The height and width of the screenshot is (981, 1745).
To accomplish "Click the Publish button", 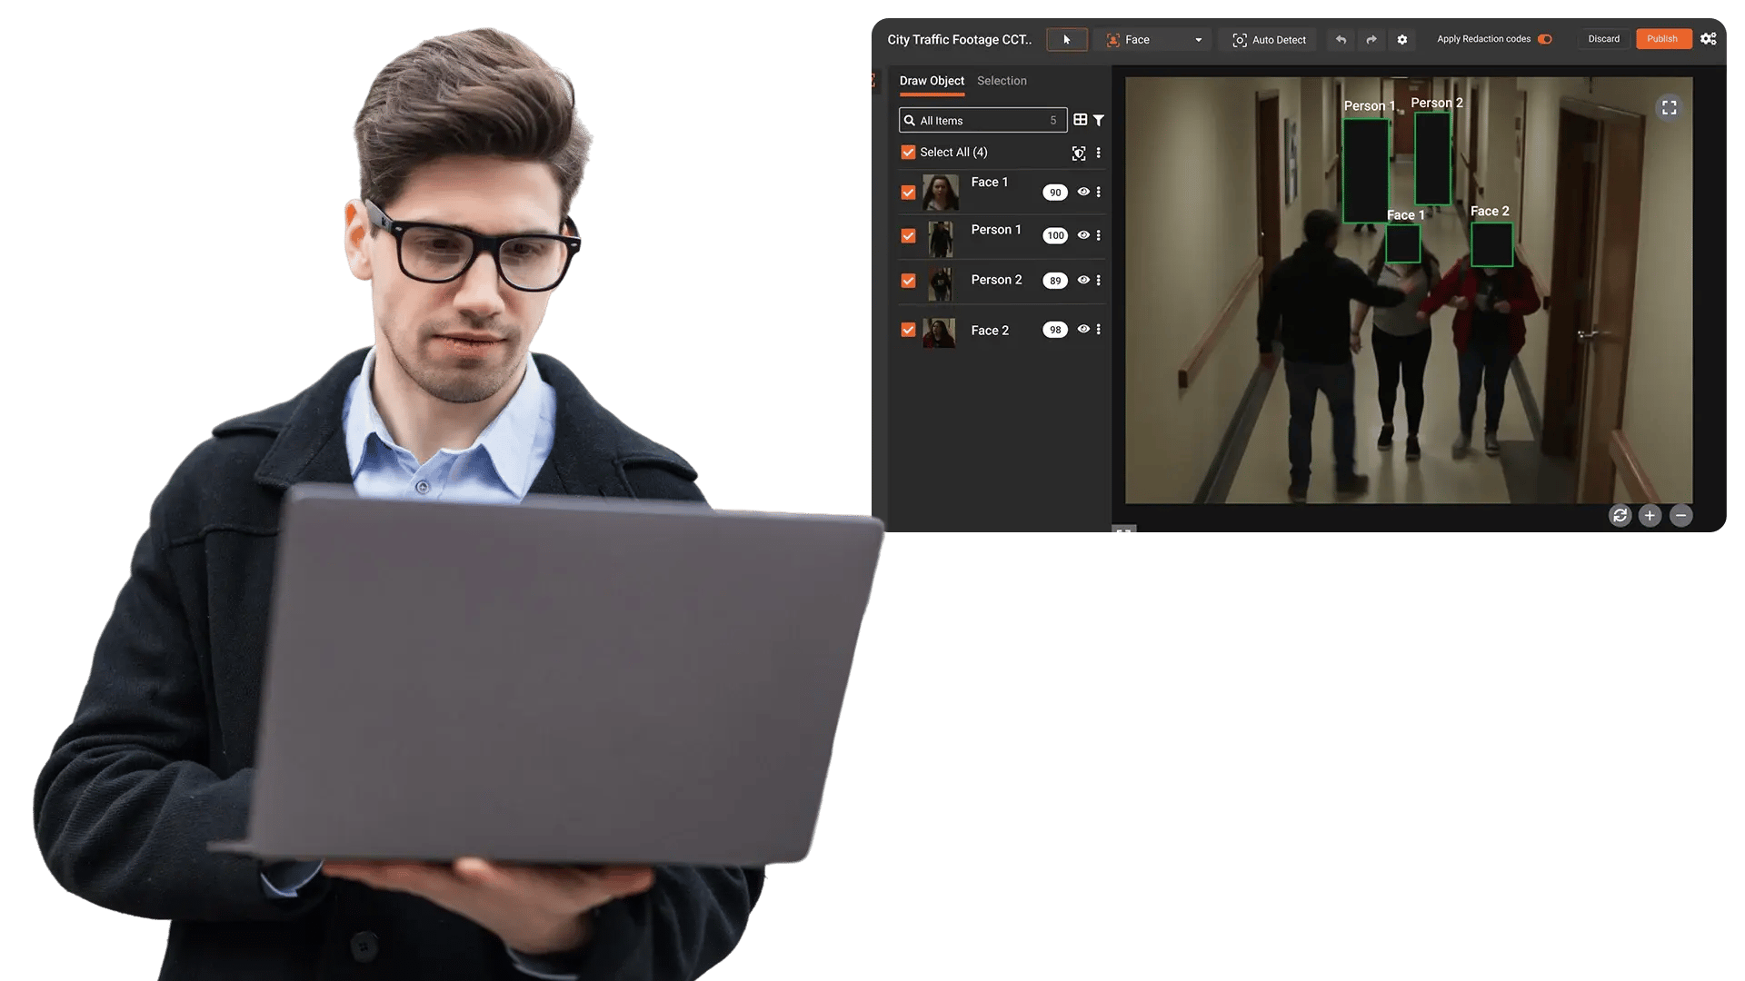I will click(1662, 38).
